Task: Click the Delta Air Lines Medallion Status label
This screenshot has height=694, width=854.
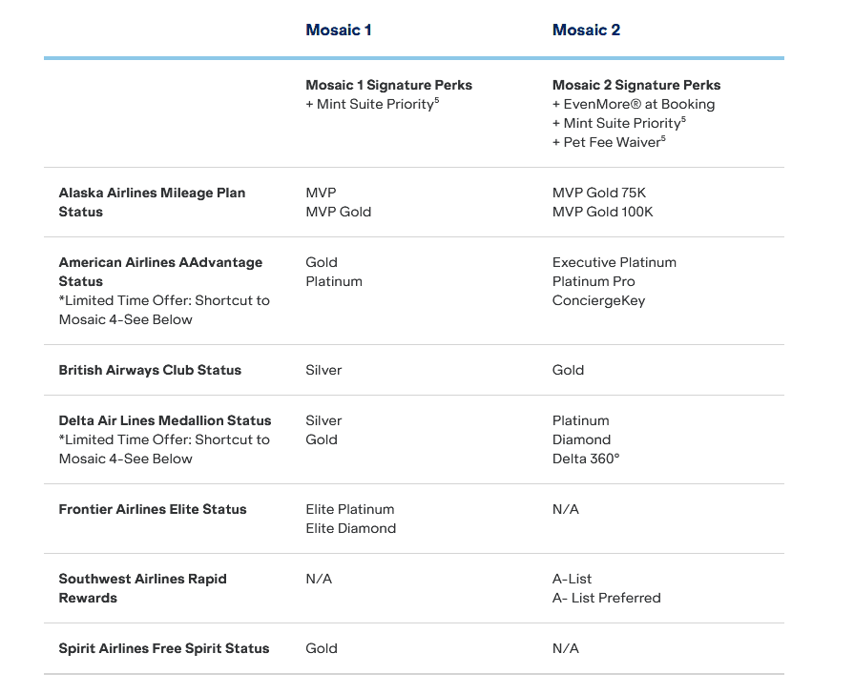Action: pyautogui.click(x=165, y=420)
